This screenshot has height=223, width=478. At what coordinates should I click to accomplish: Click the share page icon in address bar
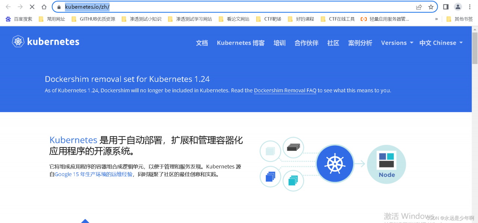coord(419,7)
